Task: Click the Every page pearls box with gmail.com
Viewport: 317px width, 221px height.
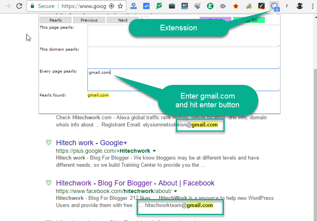Action: (183, 80)
